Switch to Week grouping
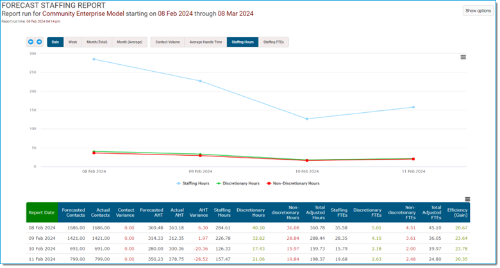Screen dimensions: 500x268 [x=72, y=42]
